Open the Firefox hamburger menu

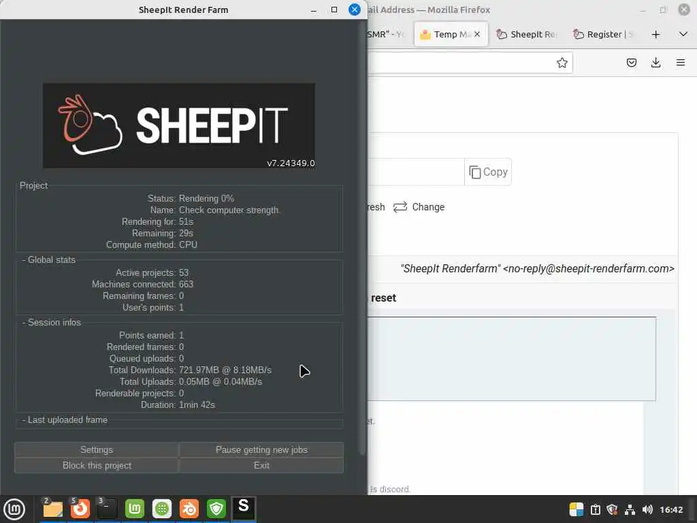coord(681,63)
